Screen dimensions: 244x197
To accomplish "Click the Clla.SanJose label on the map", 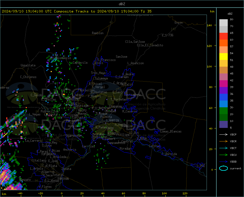I will click(x=135, y=42).
